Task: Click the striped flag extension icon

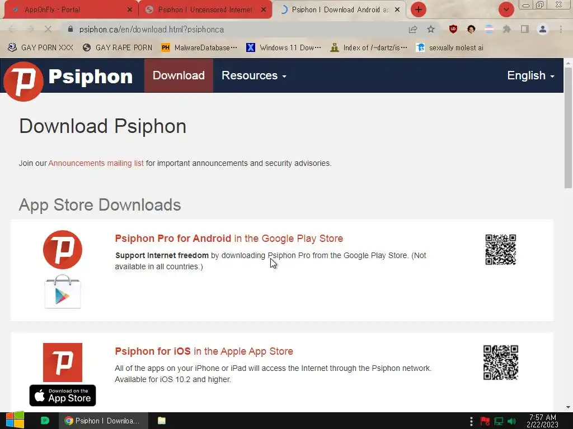Action: coord(489,29)
